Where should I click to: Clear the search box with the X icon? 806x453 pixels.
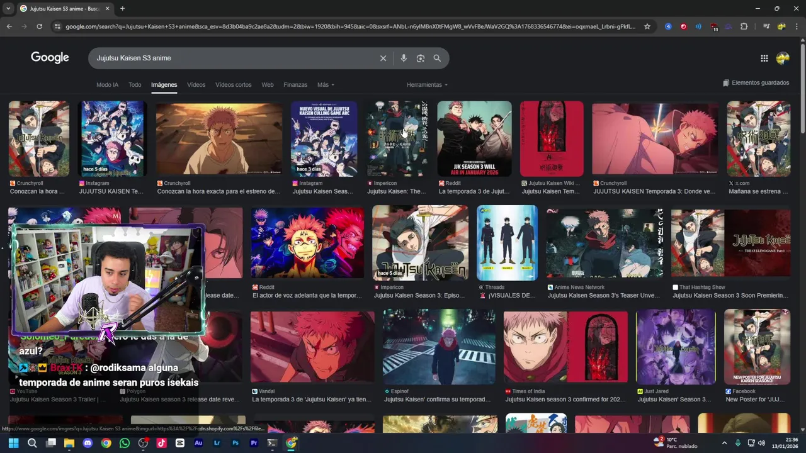pos(383,59)
